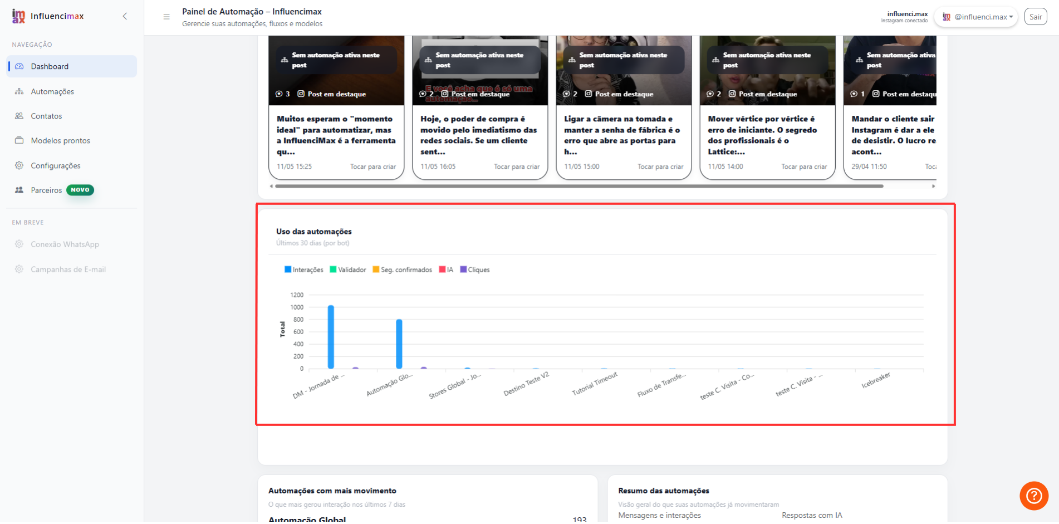The width and height of the screenshot is (1059, 524).
Task: Click the Contatos people icon
Action: coord(19,116)
